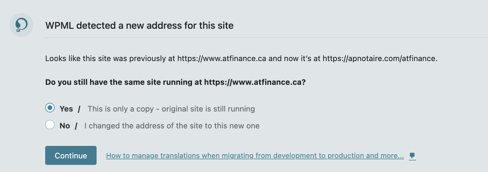Click the documentation icon after the translations link
This screenshot has height=172, width=488.
[412, 156]
